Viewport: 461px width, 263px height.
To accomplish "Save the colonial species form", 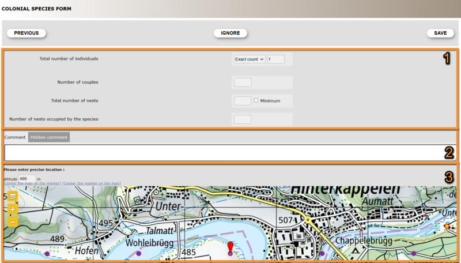I will click(440, 33).
